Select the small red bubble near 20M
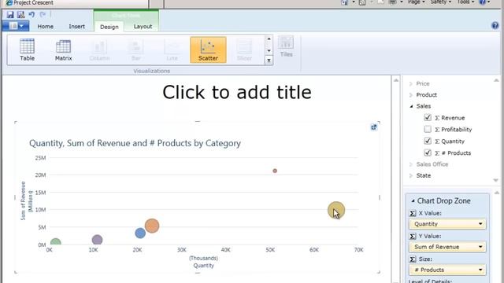The width and height of the screenshot is (504, 283). point(275,171)
